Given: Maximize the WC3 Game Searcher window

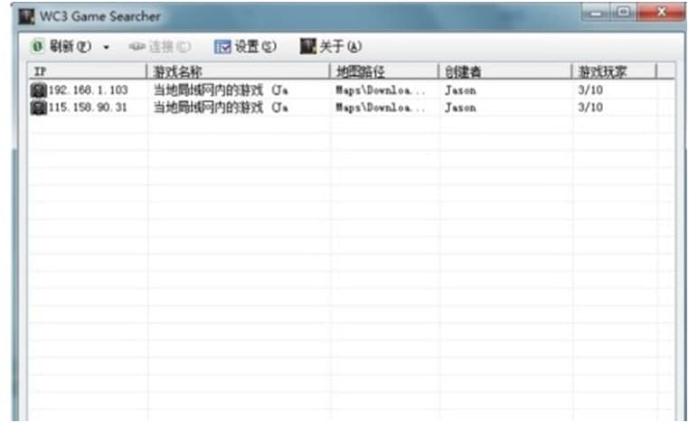Looking at the screenshot, I should point(623,13).
